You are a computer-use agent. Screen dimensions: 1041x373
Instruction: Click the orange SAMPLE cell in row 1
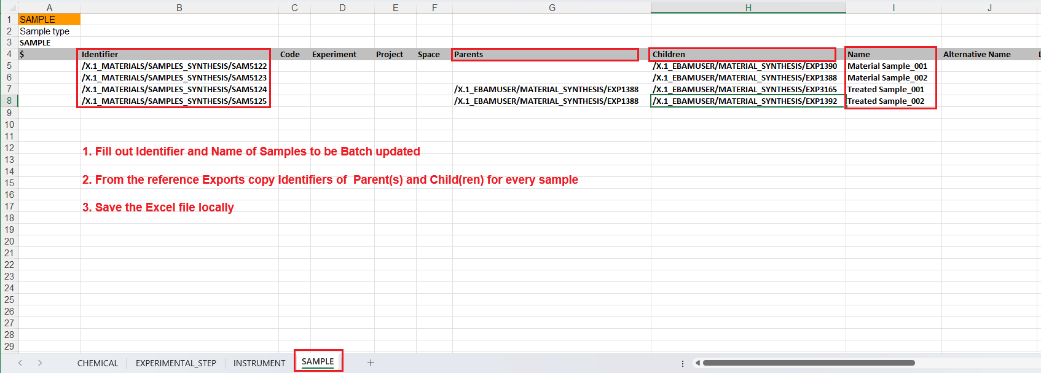click(x=49, y=20)
